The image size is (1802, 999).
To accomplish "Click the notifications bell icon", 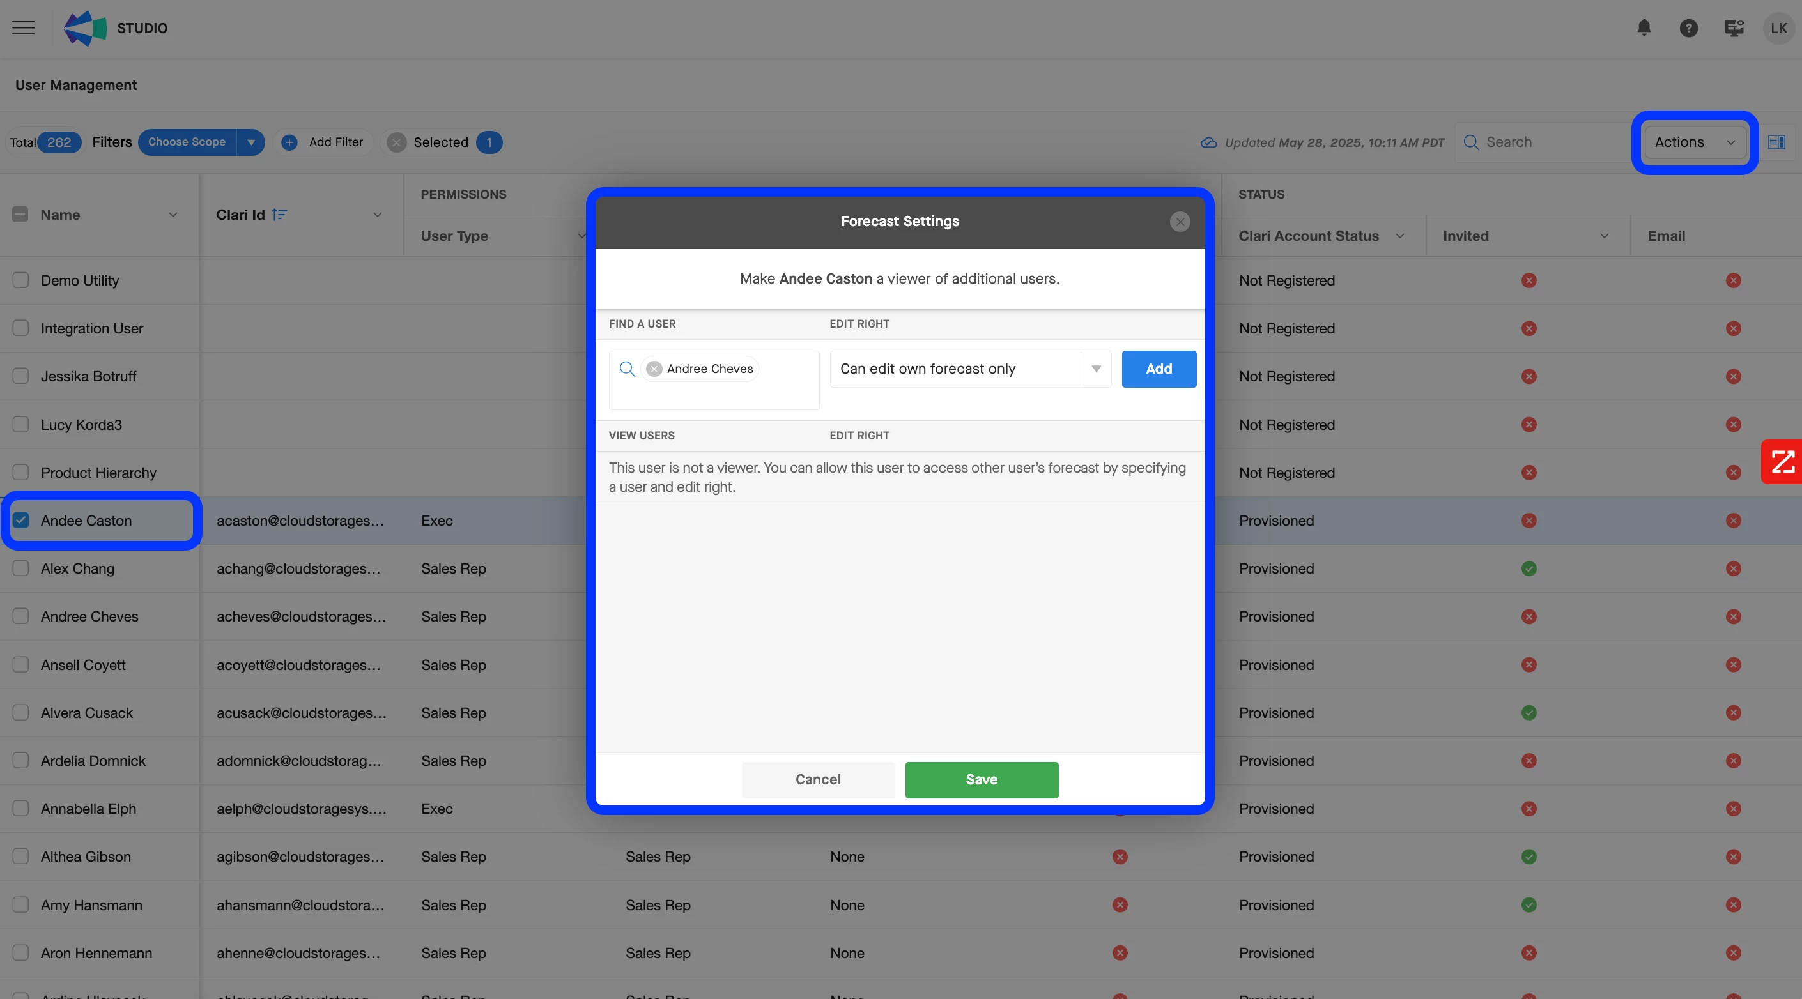I will [x=1644, y=28].
